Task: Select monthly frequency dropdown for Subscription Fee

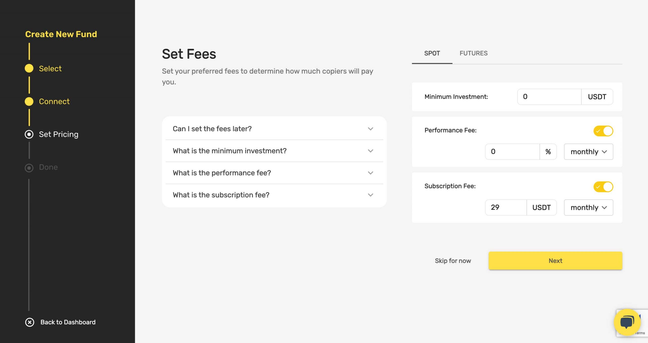Action: [589, 208]
